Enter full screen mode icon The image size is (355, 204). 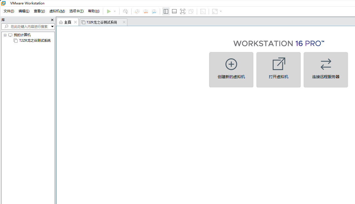pos(182,11)
